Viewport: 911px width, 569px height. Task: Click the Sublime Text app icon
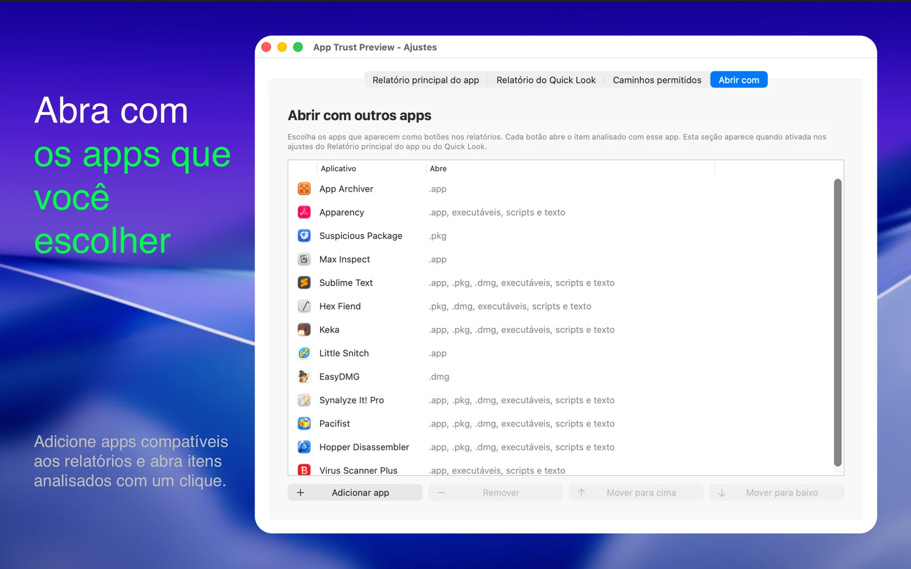pos(304,282)
